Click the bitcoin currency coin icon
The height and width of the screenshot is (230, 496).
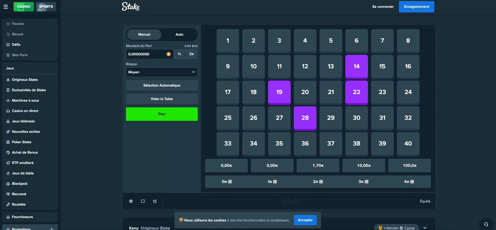pos(169,54)
